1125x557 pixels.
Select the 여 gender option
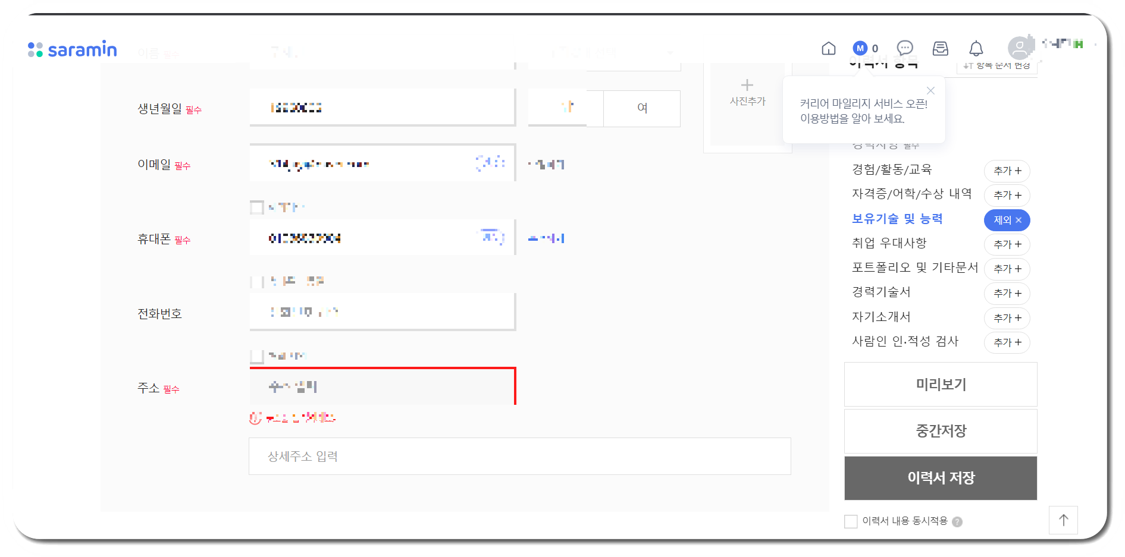641,108
